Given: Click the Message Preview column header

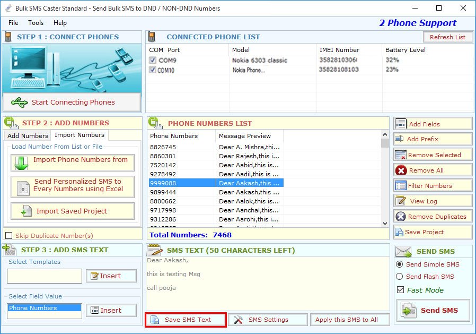Looking at the screenshot, I should [249, 136].
